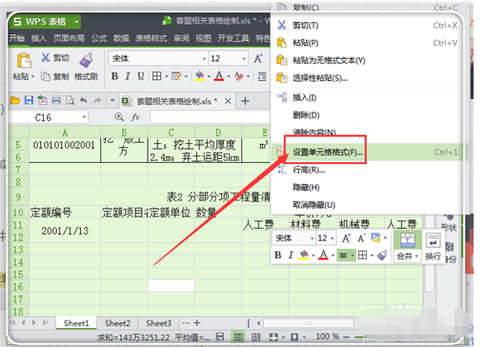The image size is (485, 347).
Task: Click the Format Painter brush icon
Action: (86, 60)
